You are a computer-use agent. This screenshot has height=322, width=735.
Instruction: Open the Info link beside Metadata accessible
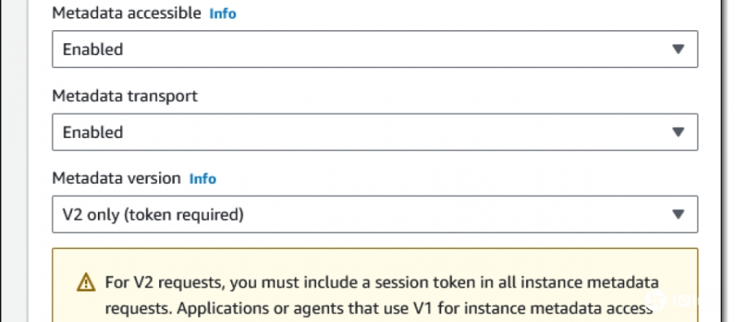click(x=223, y=14)
